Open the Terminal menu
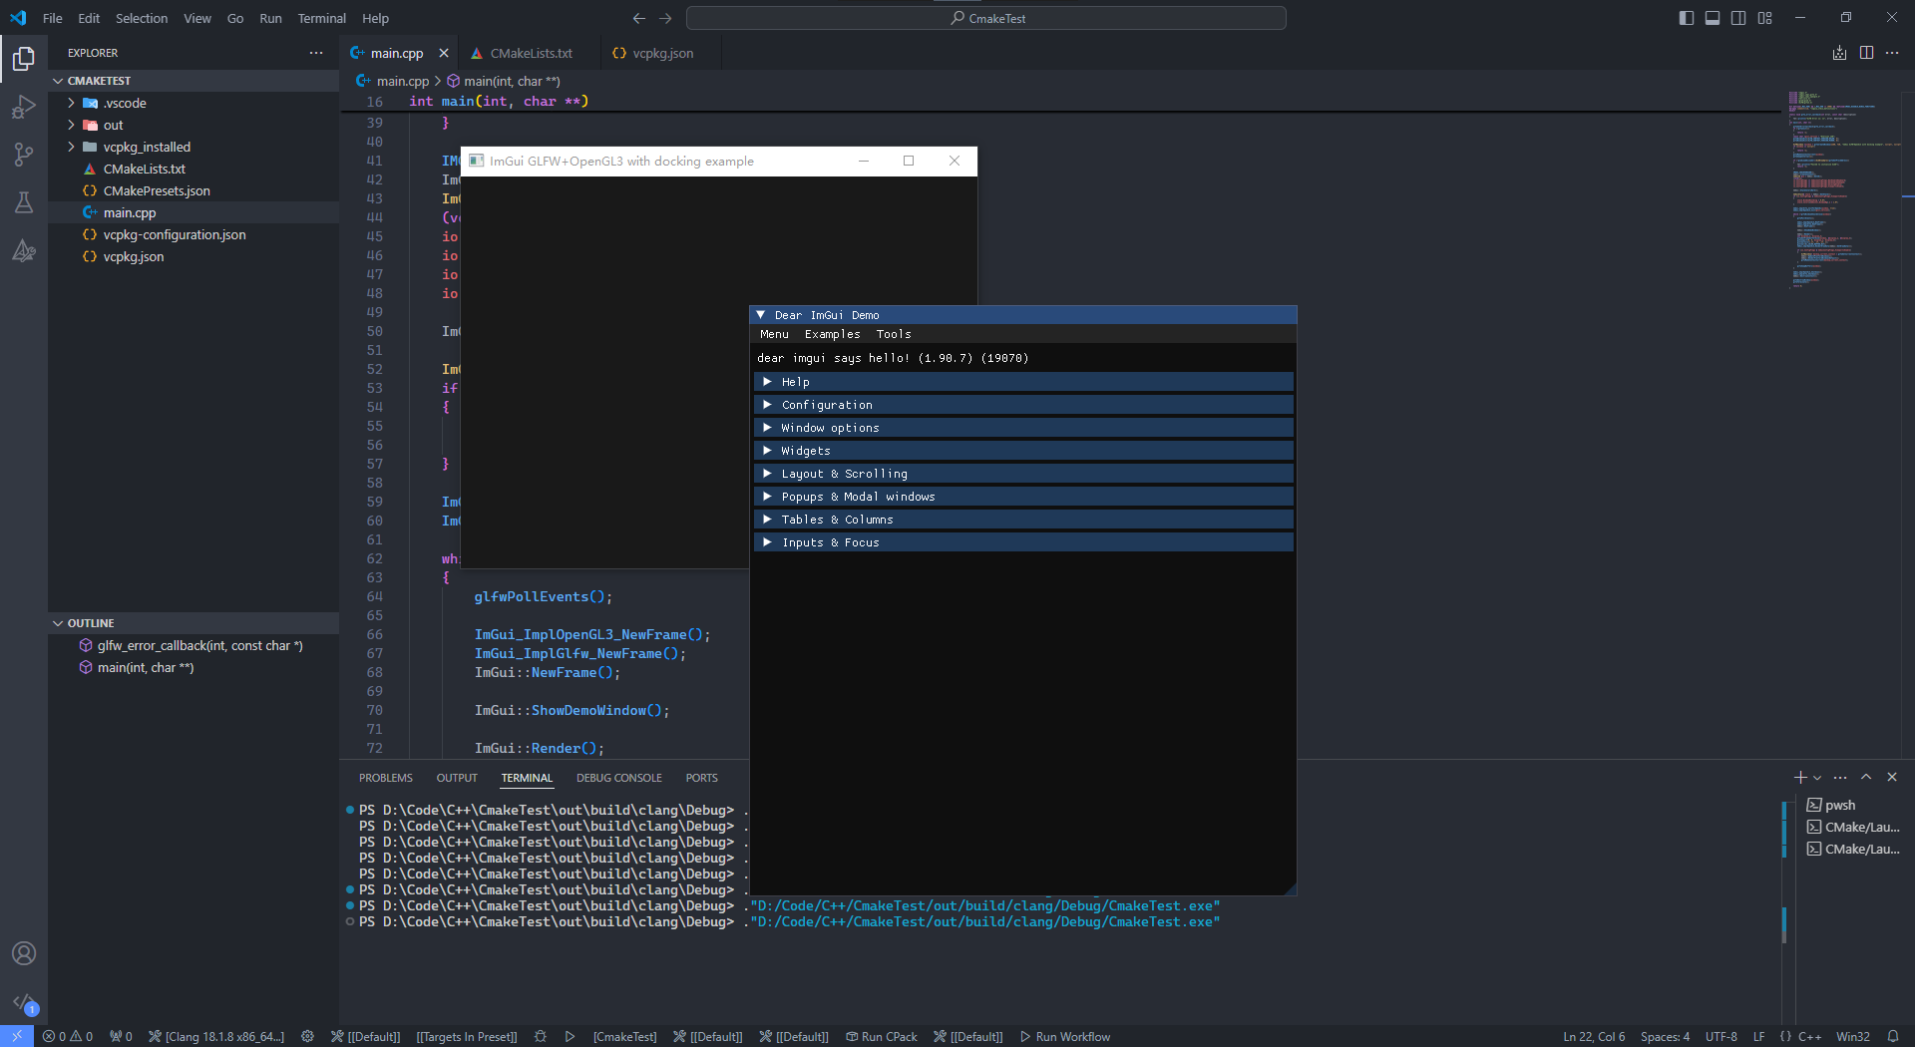Viewport: 1915px width, 1047px height. coord(321,18)
